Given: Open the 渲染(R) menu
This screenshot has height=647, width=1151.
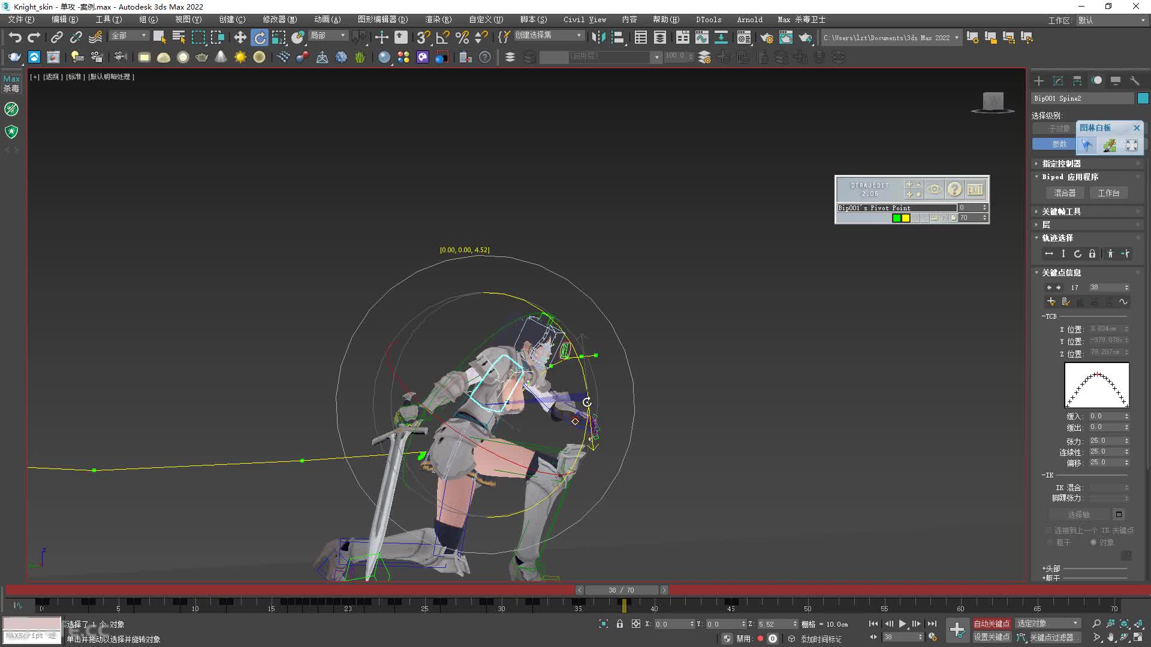Looking at the screenshot, I should pos(438,20).
